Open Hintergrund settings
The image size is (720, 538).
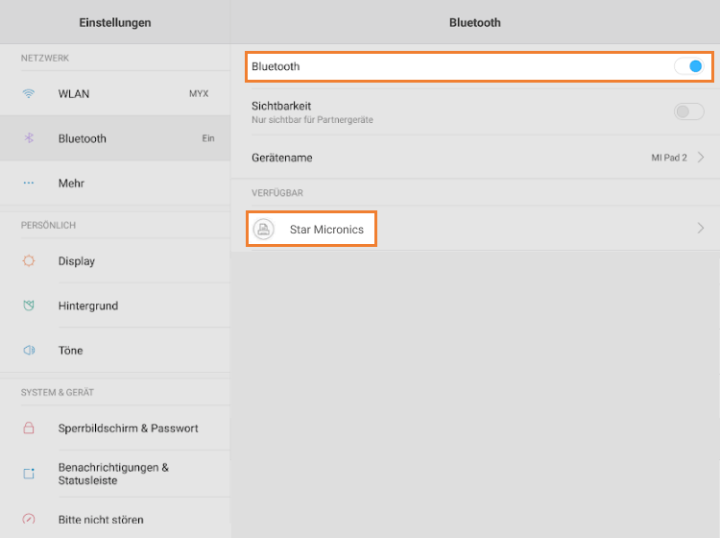tap(115, 306)
